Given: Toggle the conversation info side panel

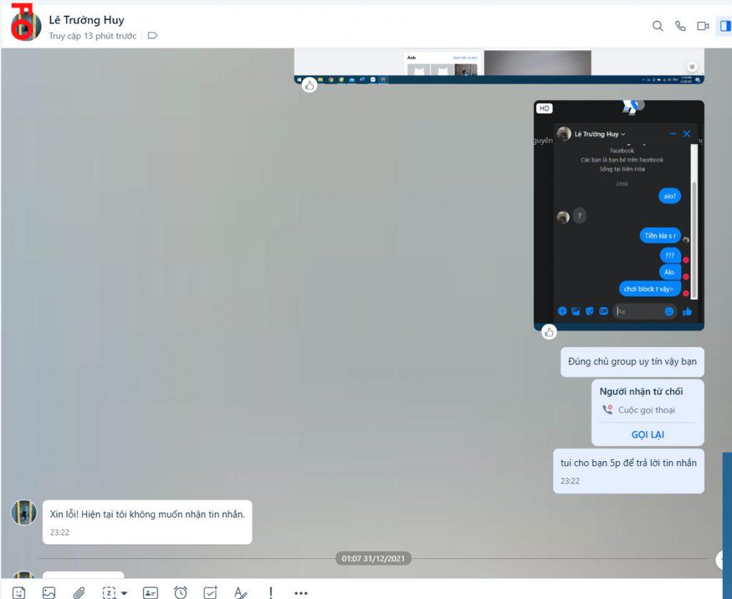Looking at the screenshot, I should coord(726,26).
